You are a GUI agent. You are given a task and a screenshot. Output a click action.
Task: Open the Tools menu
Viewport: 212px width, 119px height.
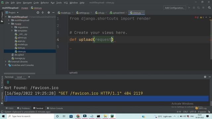point(59,3)
